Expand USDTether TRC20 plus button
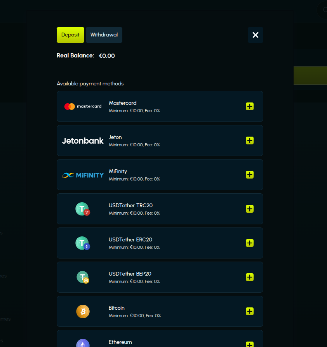 (x=250, y=209)
